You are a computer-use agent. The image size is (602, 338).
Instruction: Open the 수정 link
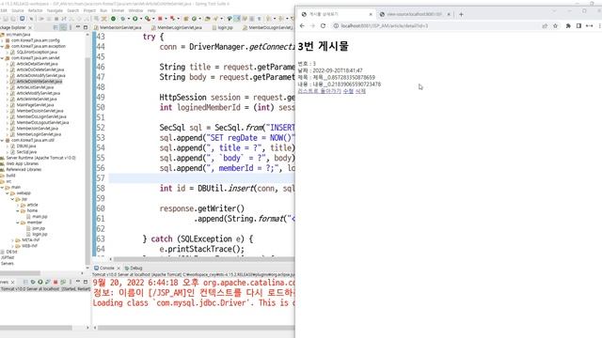point(348,91)
